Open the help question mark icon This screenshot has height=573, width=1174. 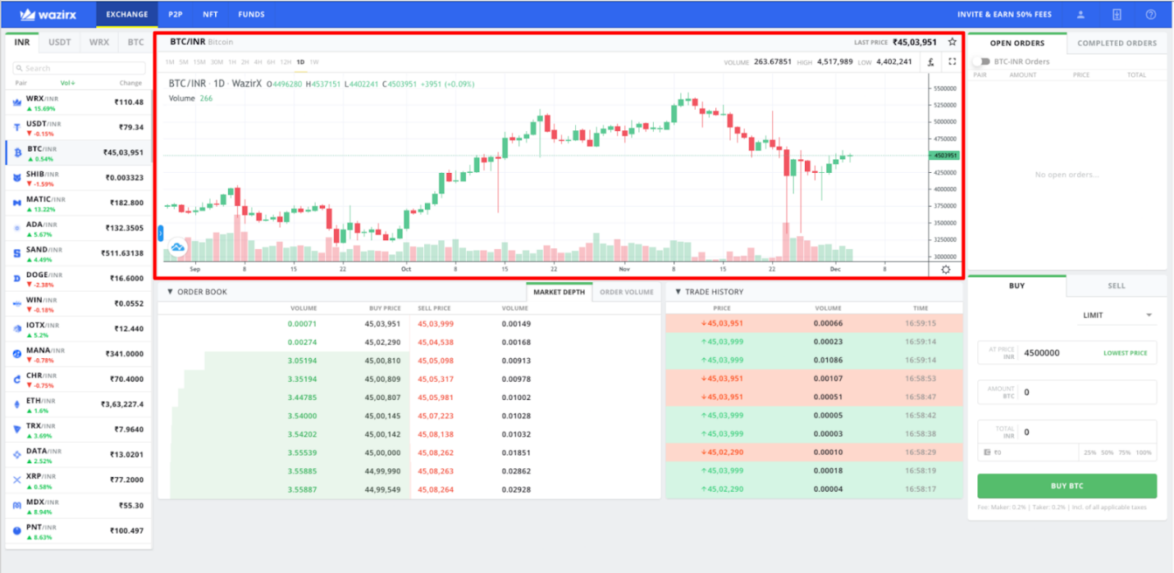[x=1151, y=15]
